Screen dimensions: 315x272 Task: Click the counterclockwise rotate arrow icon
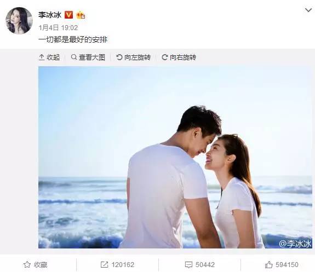[119, 57]
